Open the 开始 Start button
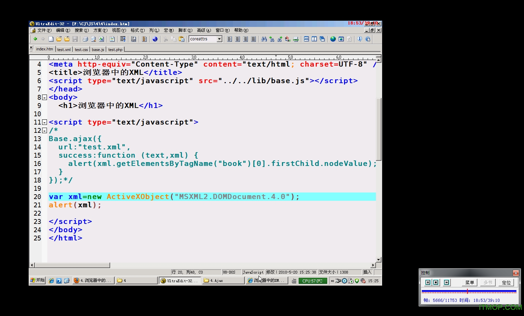This screenshot has width=524, height=316. [37, 280]
